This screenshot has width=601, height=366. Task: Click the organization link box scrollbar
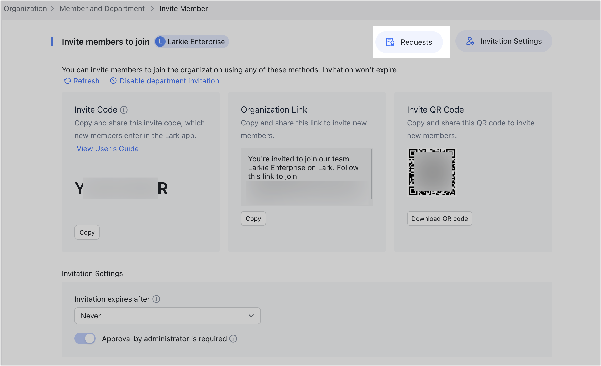[372, 174]
